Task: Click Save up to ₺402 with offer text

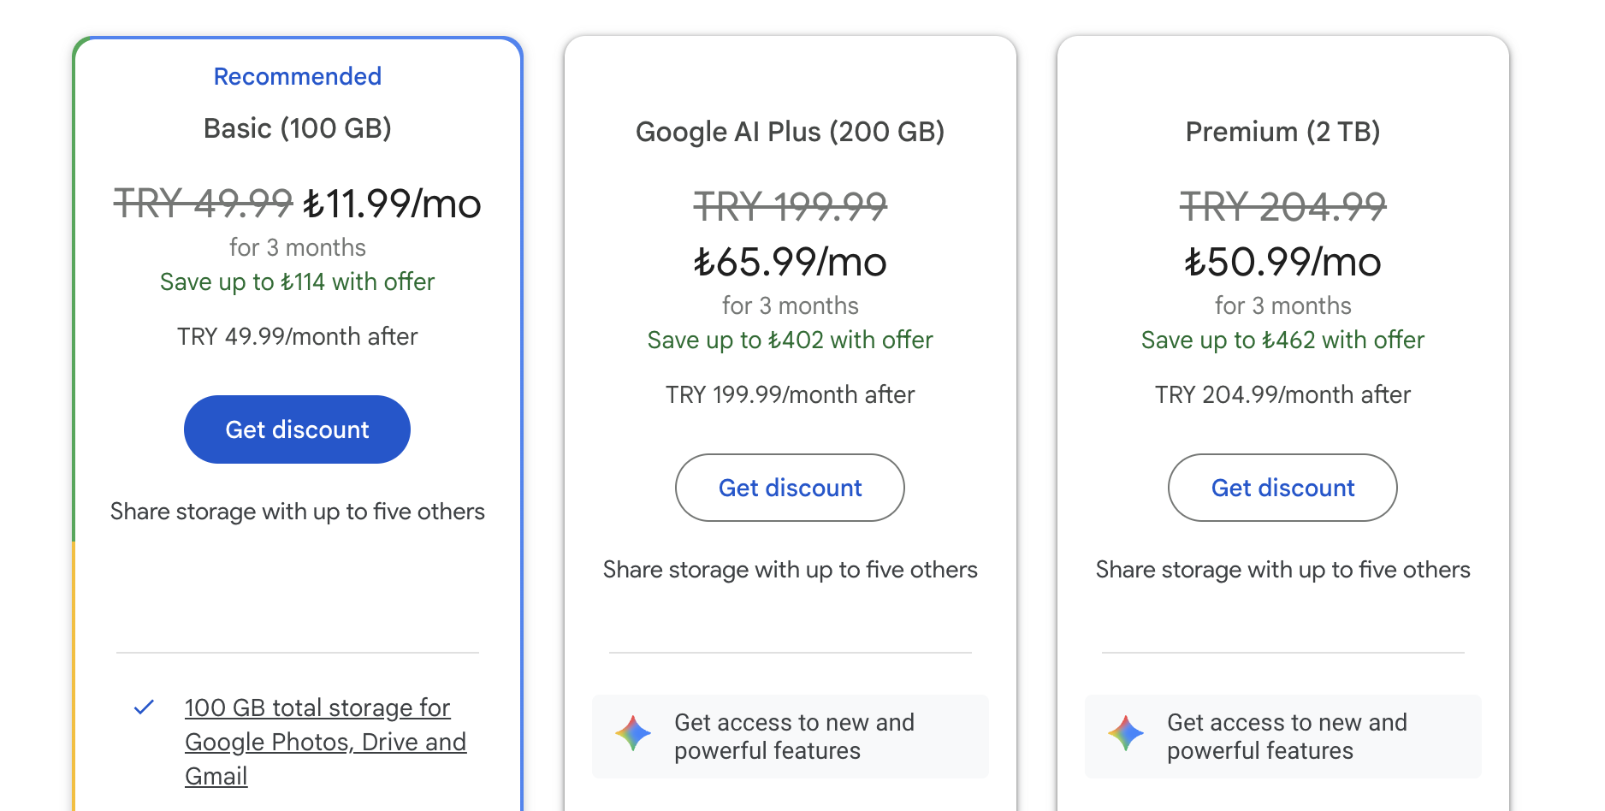Action: (790, 340)
